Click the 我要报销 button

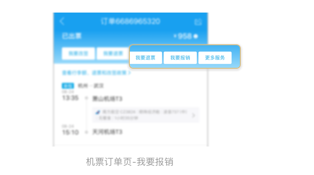(x=180, y=58)
